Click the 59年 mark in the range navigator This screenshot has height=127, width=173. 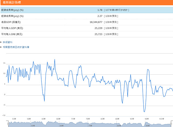tap(33, 126)
